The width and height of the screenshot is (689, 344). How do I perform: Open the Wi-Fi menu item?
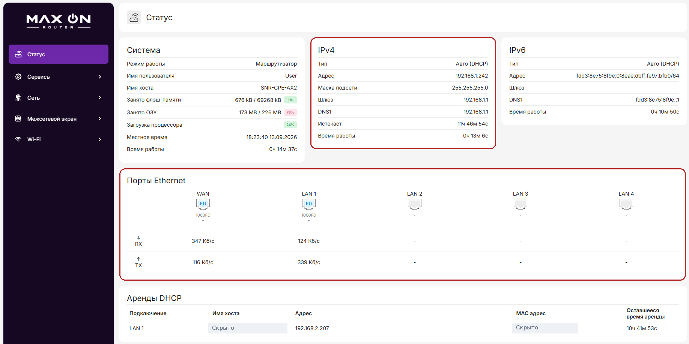59,139
